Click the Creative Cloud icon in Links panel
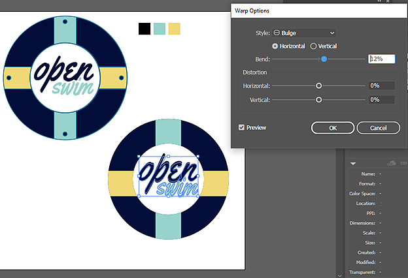The width and height of the screenshot is (408, 278). click(x=392, y=163)
